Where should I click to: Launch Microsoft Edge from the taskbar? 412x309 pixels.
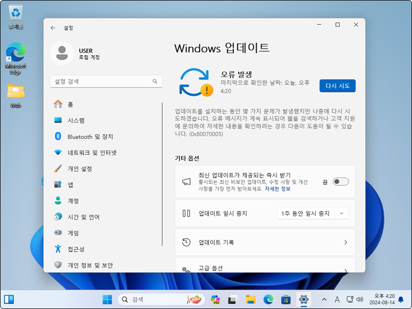(x=267, y=298)
